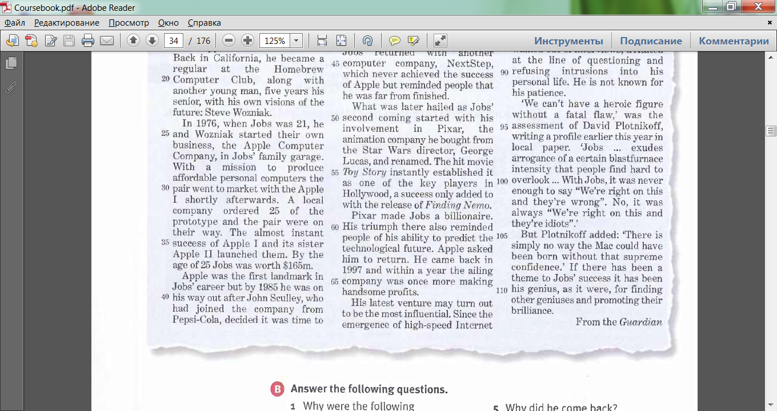This screenshot has width=777, height=411.
Task: Click the Email envelope icon
Action: pyautogui.click(x=106, y=41)
